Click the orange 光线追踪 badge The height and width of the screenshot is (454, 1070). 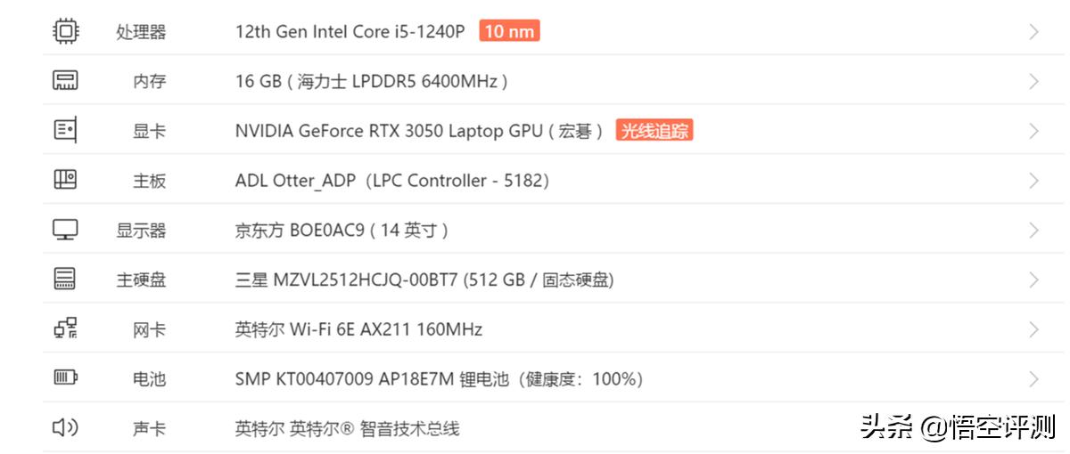(x=654, y=131)
